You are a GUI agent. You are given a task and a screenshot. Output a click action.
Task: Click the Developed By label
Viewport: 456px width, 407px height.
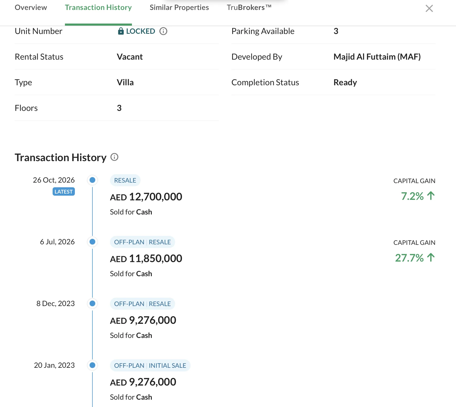(x=257, y=57)
